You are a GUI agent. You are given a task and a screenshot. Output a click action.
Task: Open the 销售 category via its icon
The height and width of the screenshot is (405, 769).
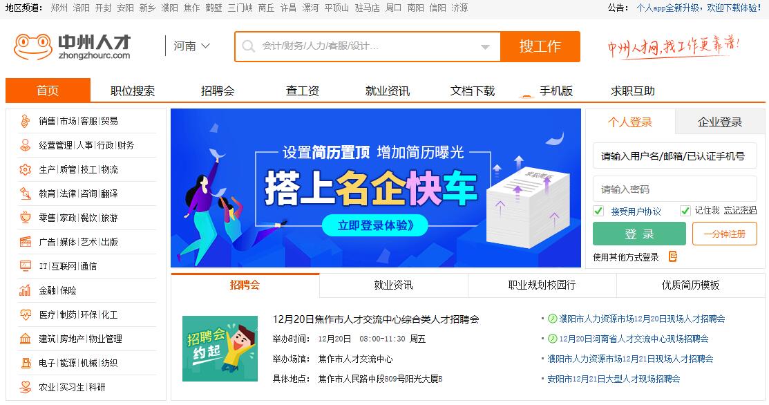tap(25, 121)
